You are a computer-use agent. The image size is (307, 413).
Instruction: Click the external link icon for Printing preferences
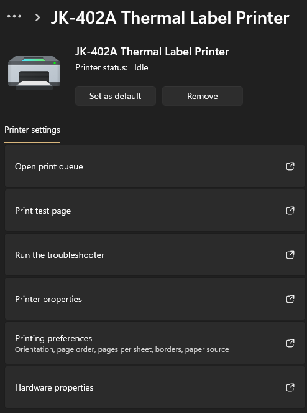pos(290,343)
